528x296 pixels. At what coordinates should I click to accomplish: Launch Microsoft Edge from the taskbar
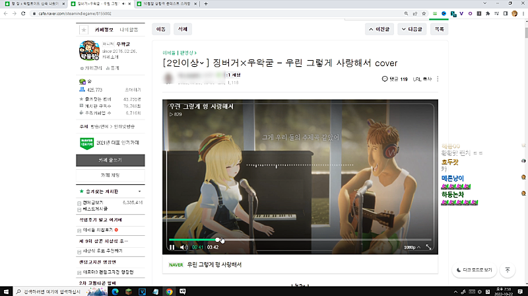pos(115,291)
